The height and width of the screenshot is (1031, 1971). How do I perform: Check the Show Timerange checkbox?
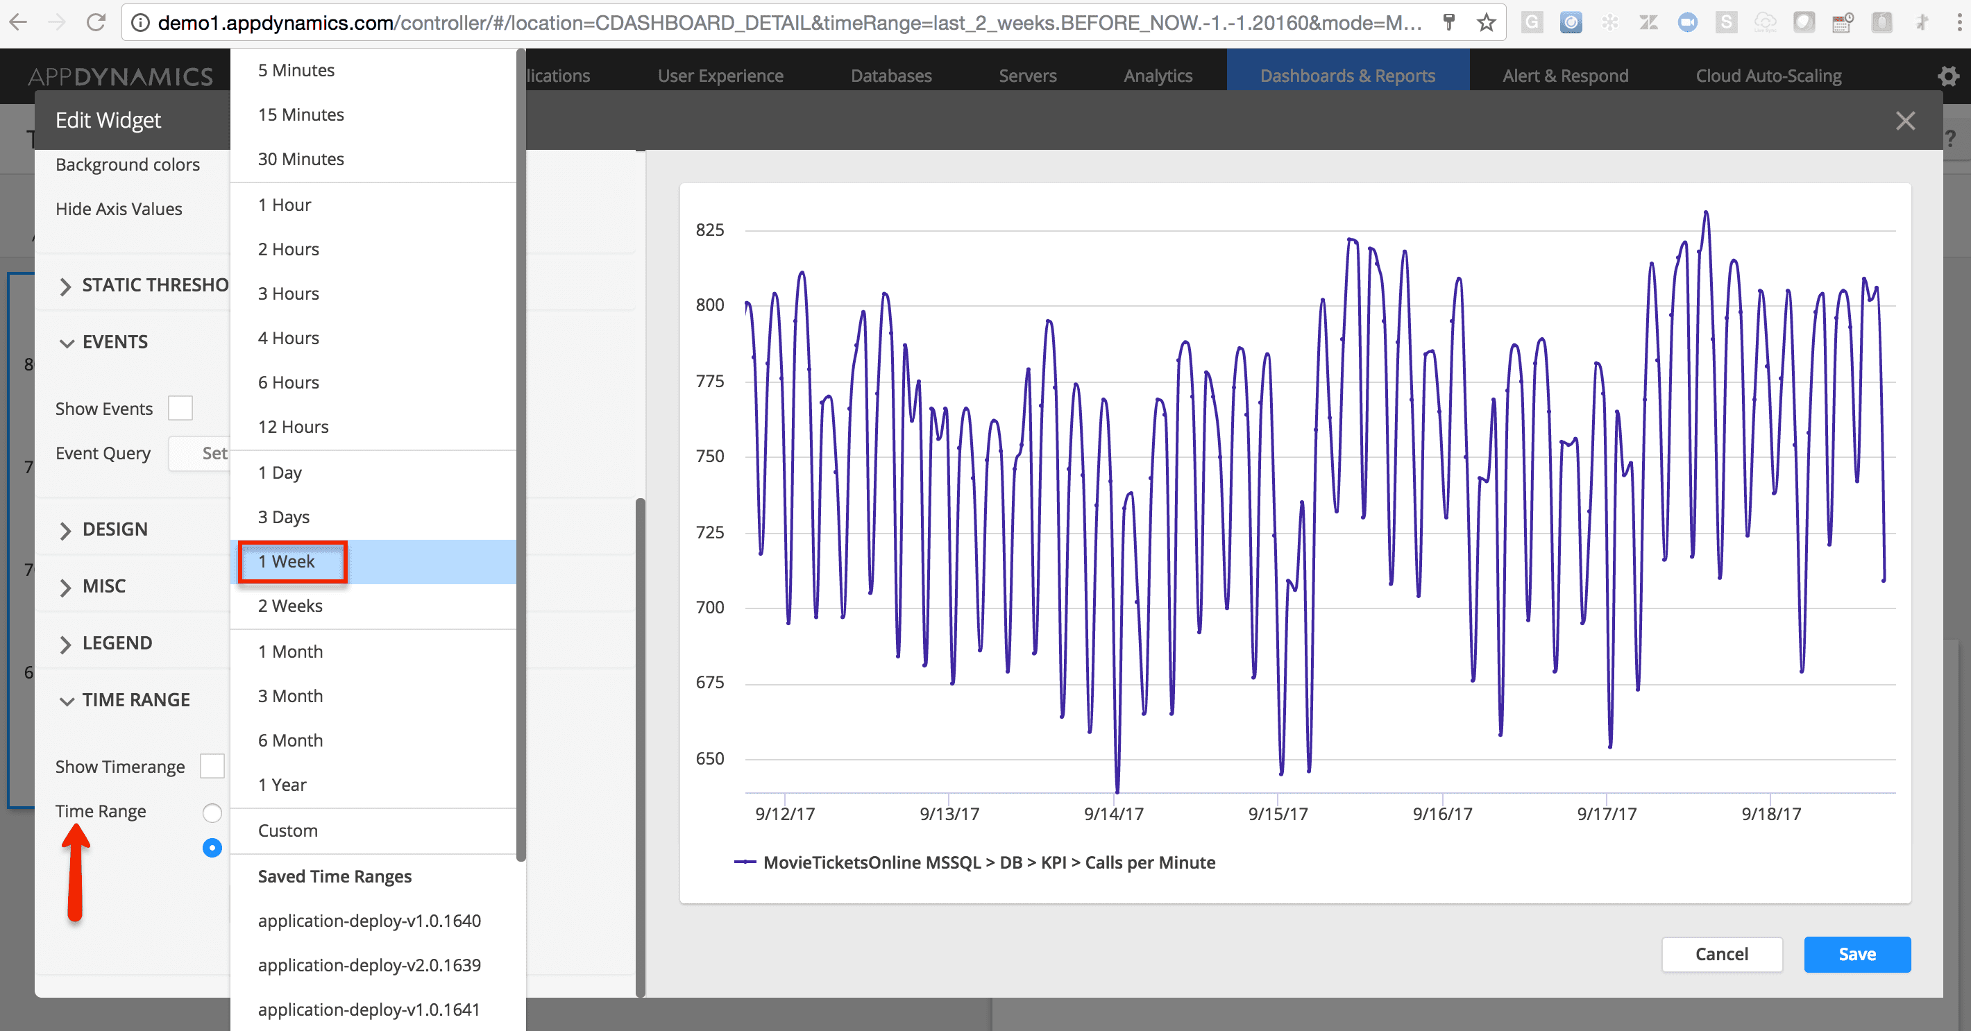pos(212,767)
